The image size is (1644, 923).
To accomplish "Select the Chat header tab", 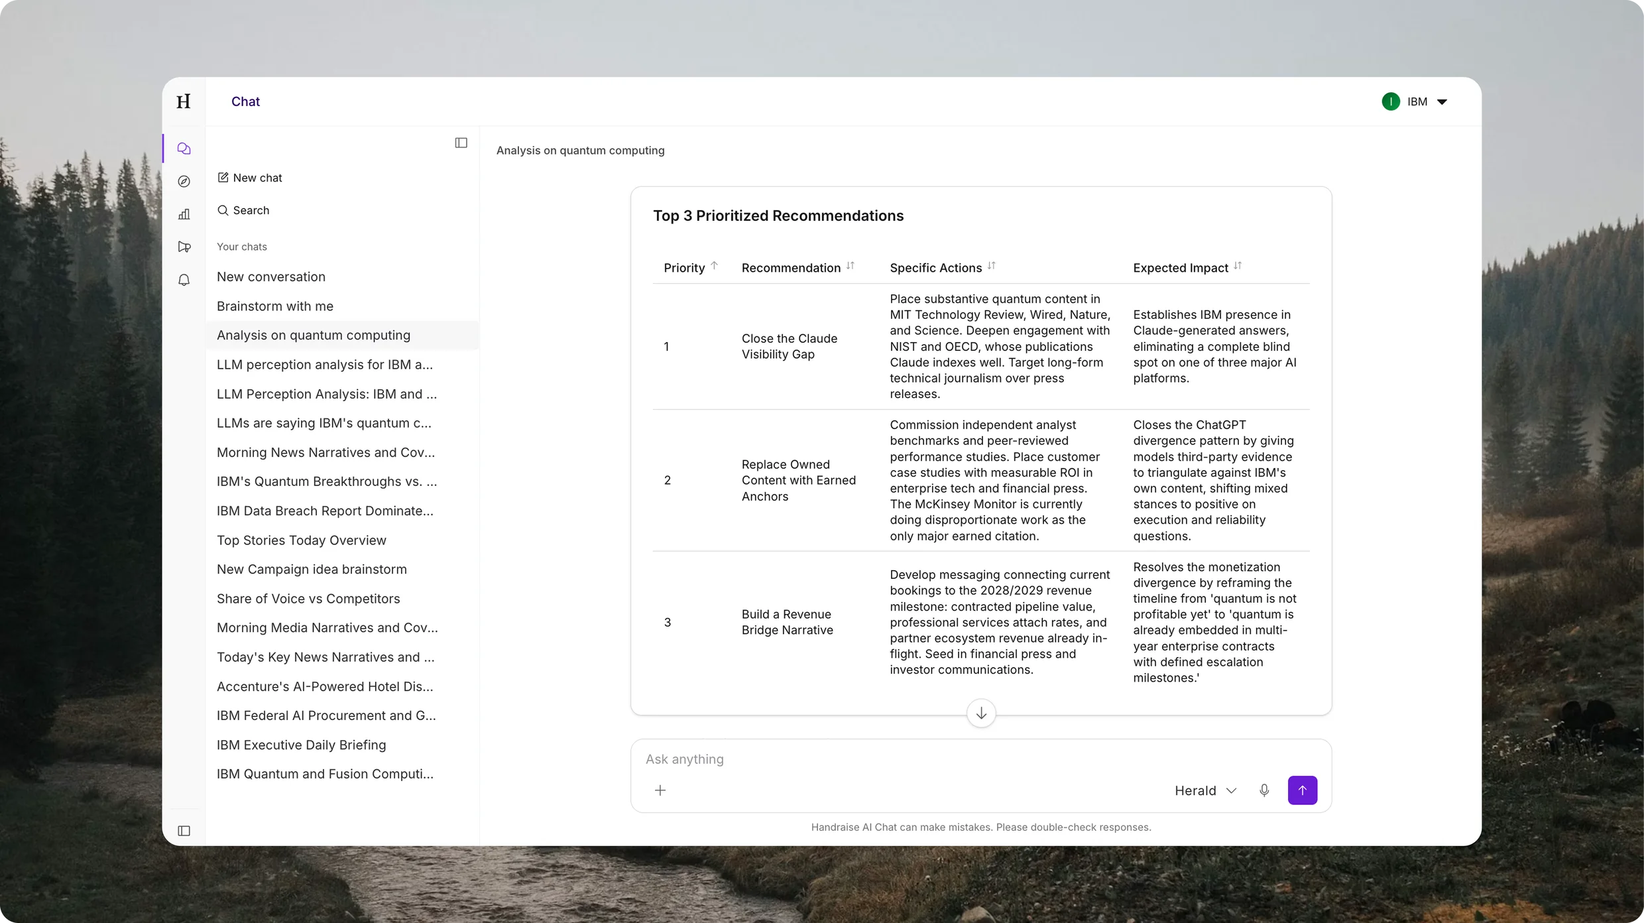I will click(245, 101).
